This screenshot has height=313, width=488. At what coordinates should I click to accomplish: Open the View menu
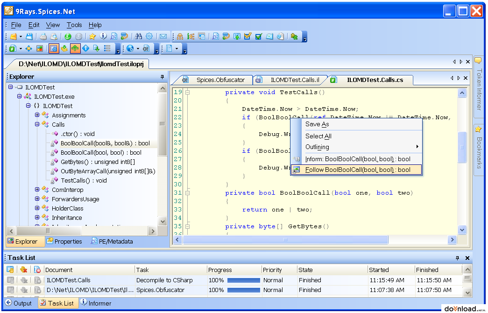[x=53, y=25]
